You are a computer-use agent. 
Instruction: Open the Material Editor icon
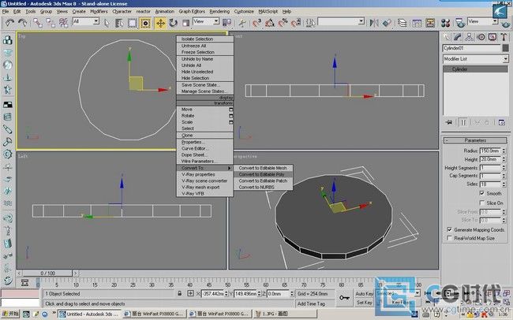tap(445, 23)
